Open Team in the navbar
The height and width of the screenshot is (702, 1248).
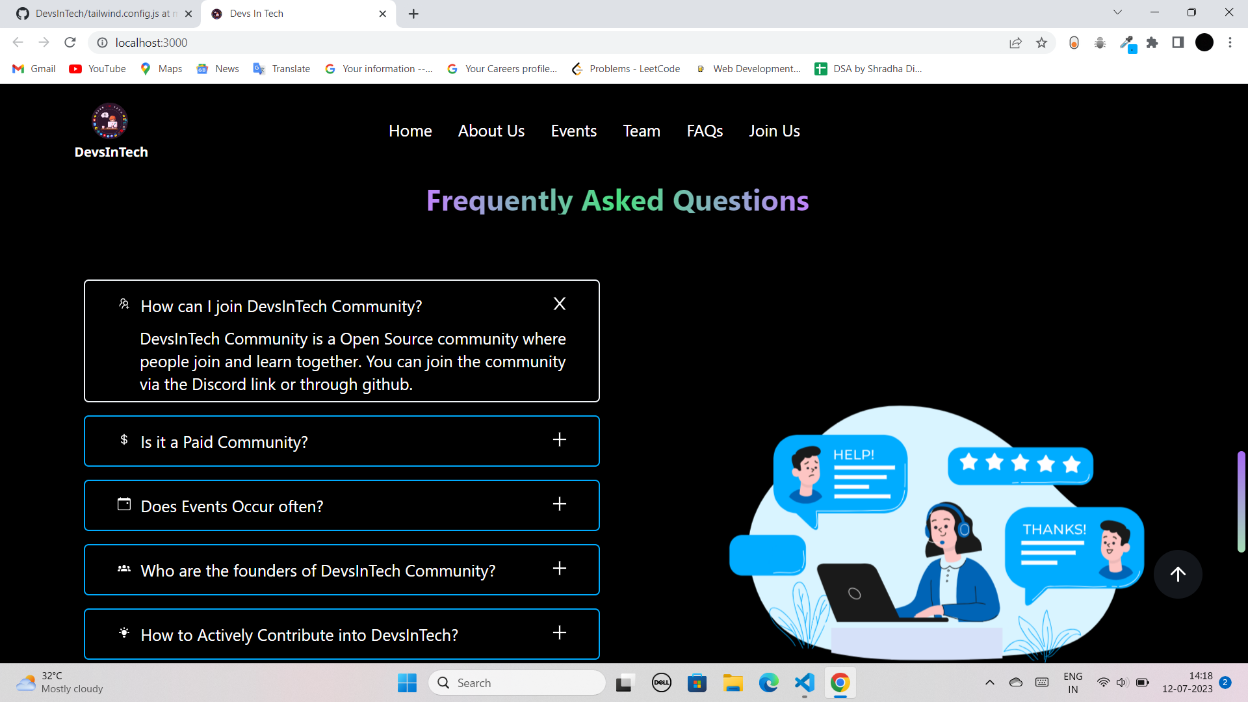(x=642, y=131)
